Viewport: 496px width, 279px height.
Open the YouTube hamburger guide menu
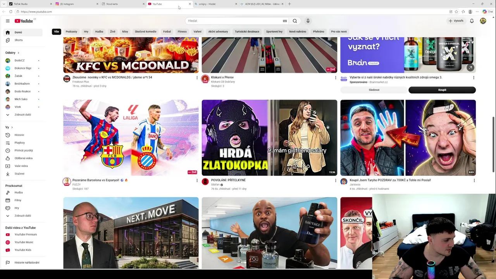(x=7, y=21)
